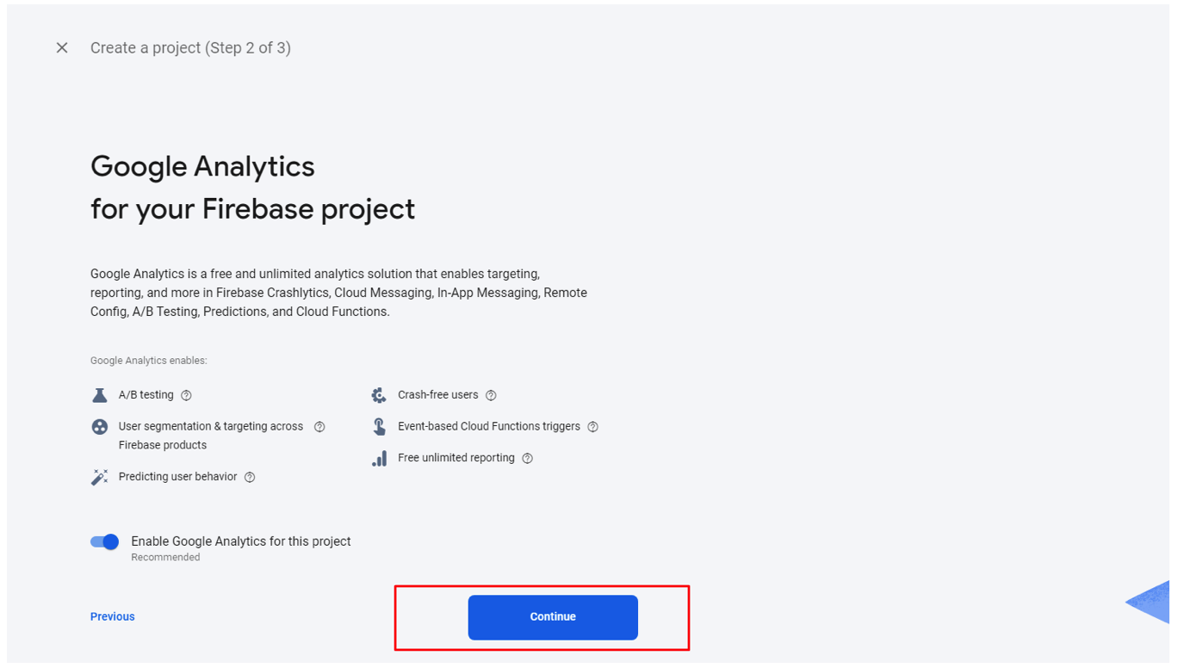Open help for Free unlimited reporting
This screenshot has width=1178, height=668.
[x=527, y=458]
